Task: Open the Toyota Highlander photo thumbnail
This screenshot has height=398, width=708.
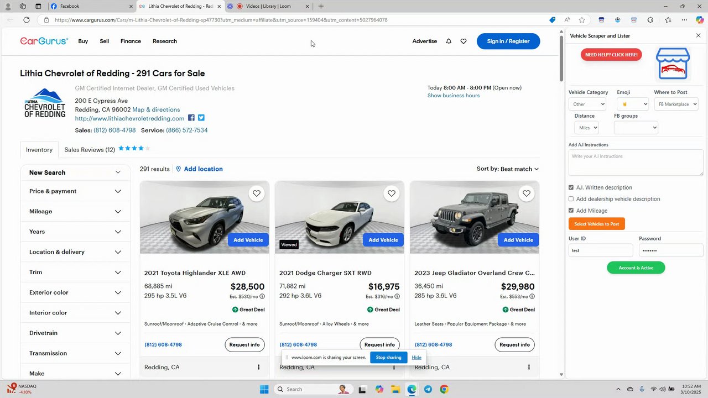Action: 205,217
